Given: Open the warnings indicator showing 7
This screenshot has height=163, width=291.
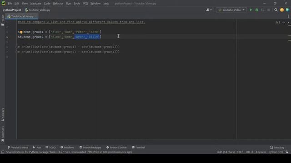Looking at the screenshot, I should point(278,22).
